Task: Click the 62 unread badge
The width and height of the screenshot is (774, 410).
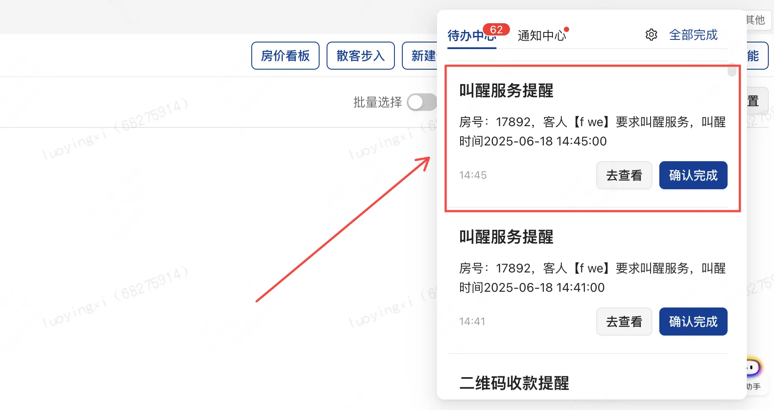Action: click(x=496, y=29)
